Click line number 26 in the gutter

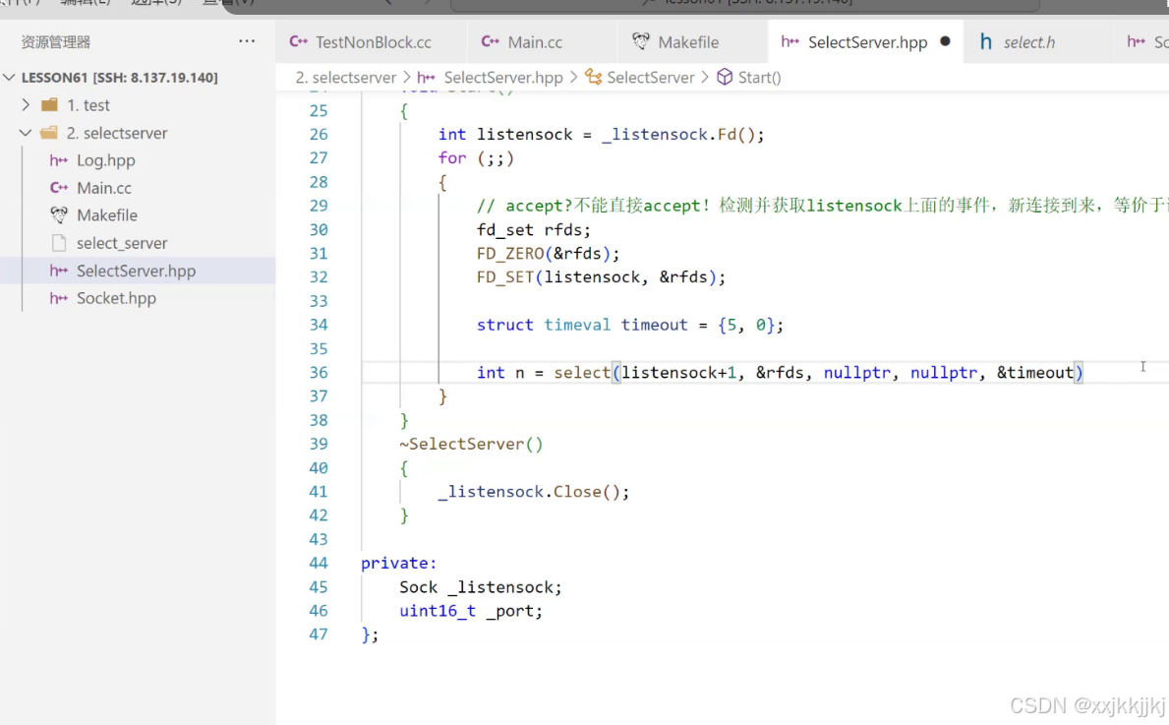[319, 134]
